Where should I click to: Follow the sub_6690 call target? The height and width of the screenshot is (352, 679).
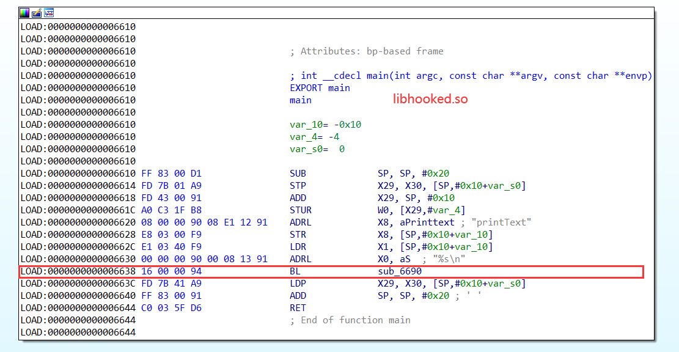tap(399, 271)
